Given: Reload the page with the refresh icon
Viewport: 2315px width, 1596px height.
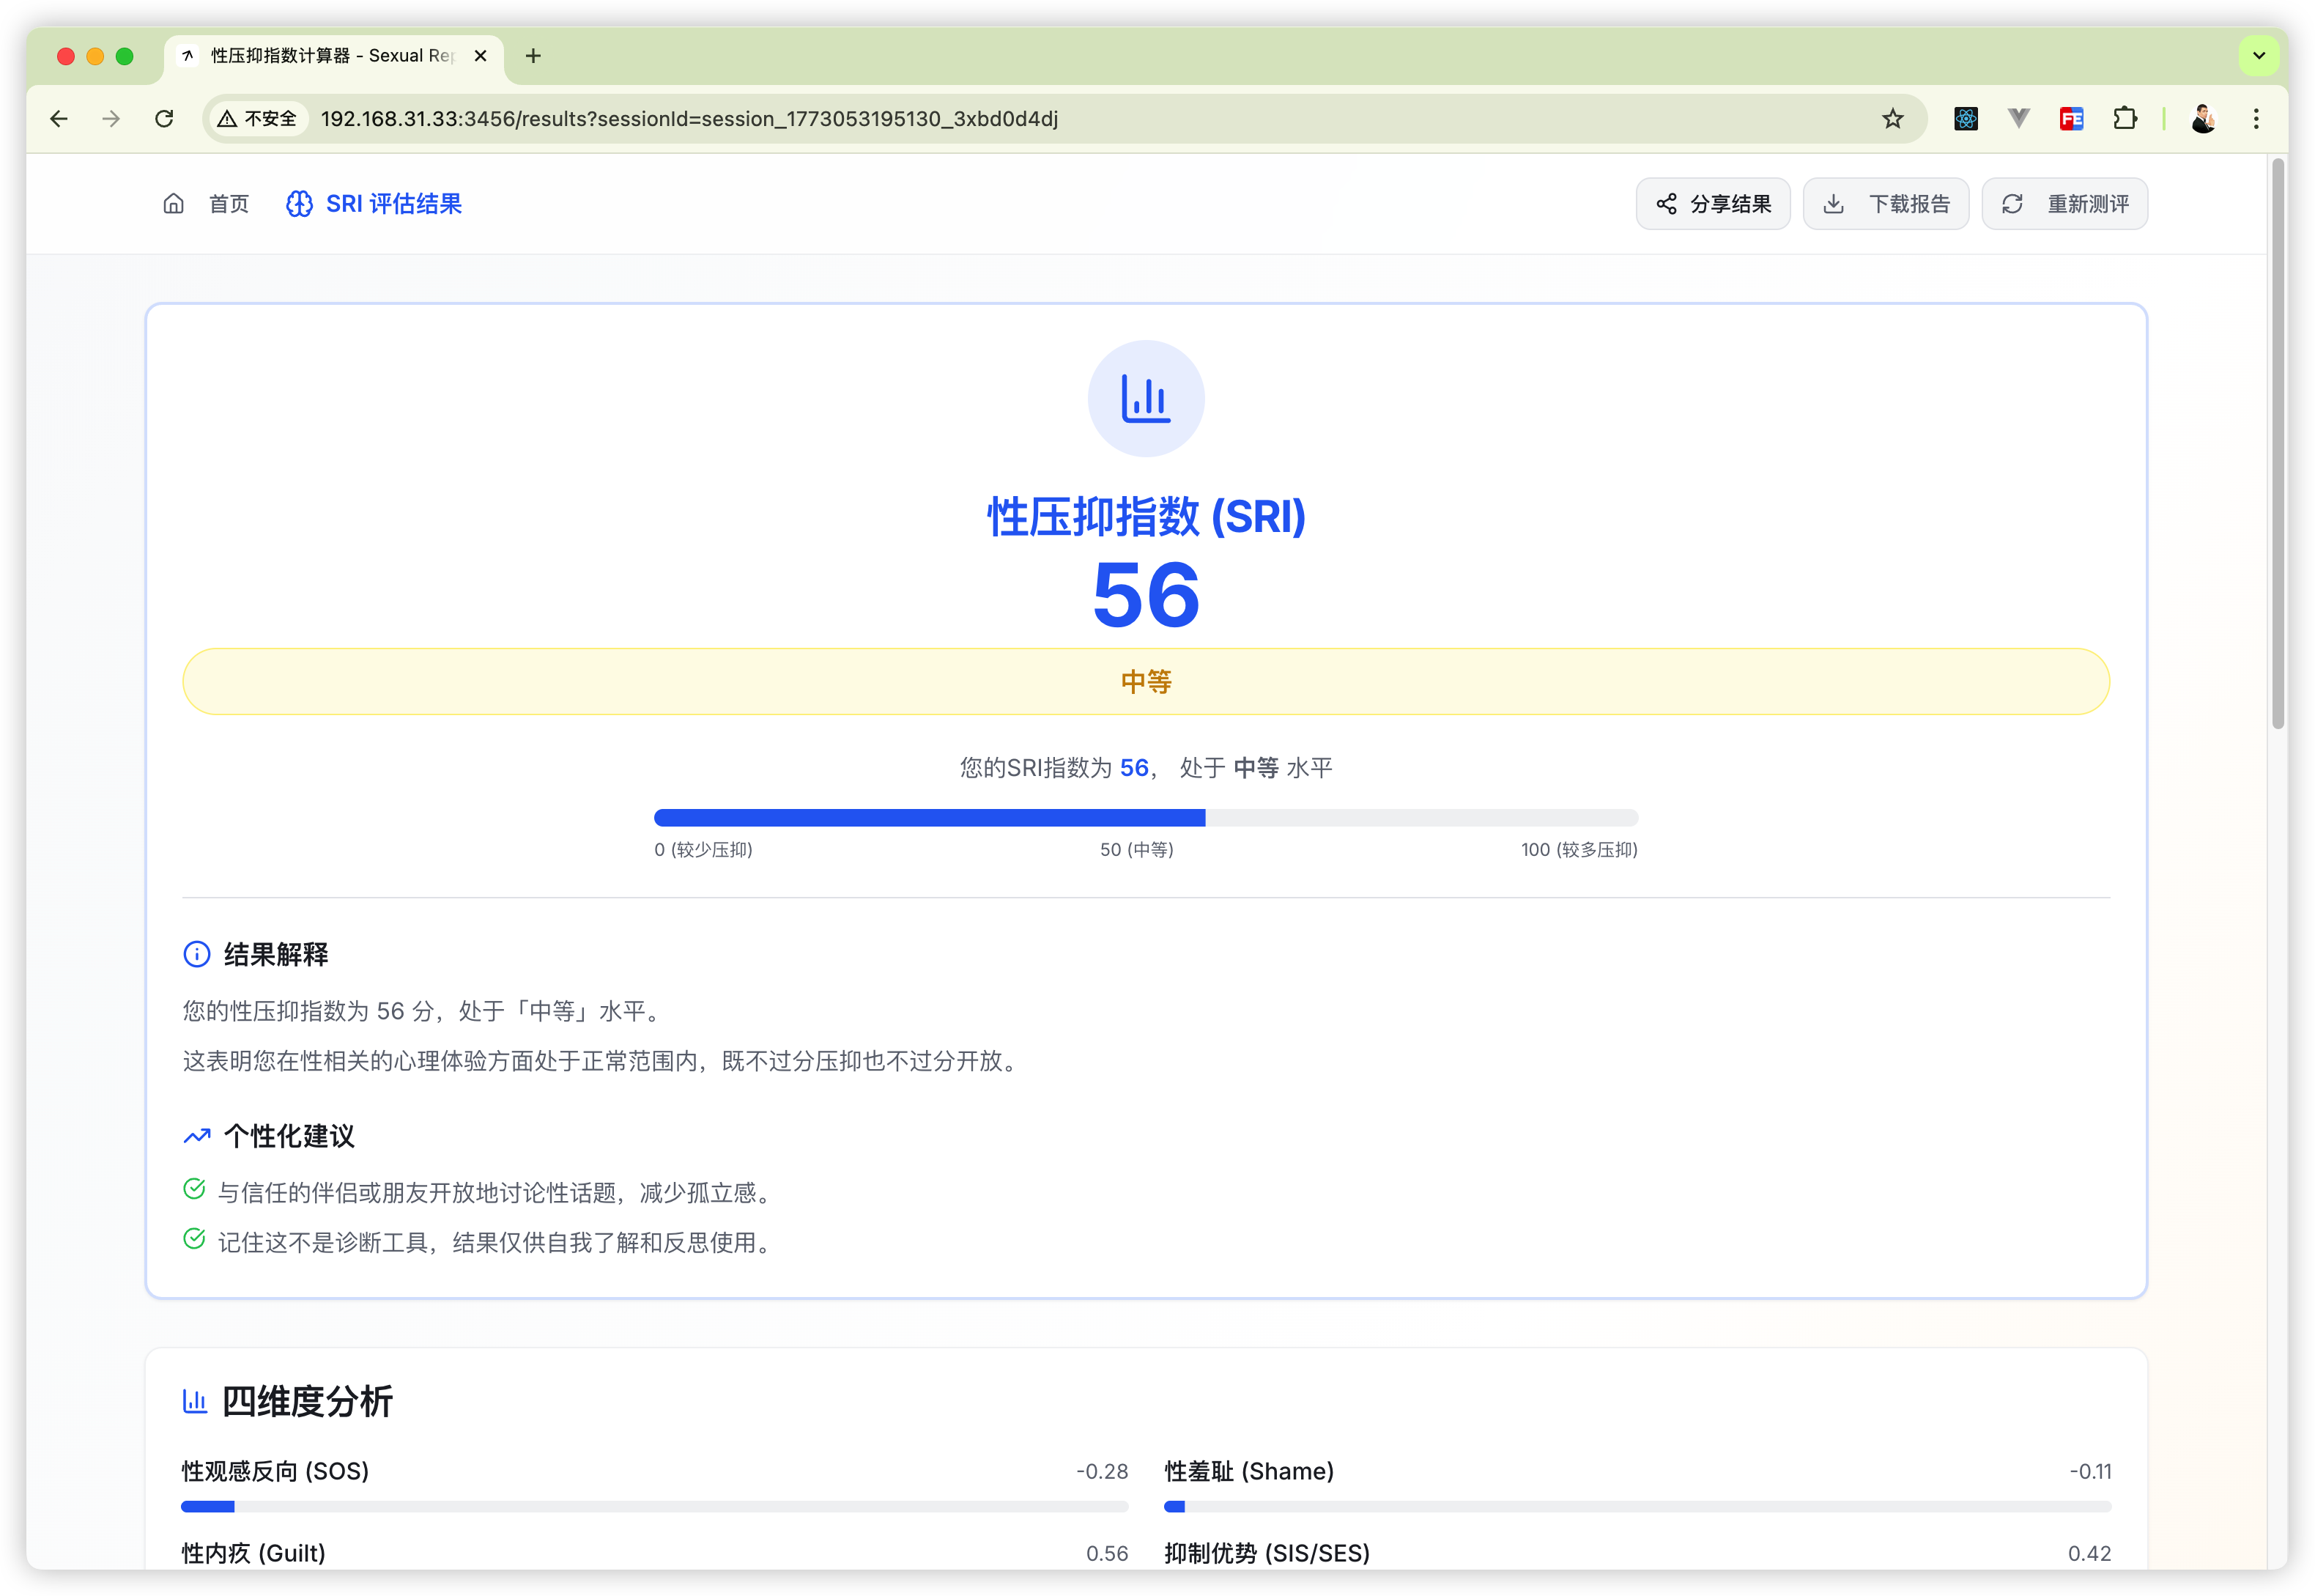Looking at the screenshot, I should tap(165, 119).
